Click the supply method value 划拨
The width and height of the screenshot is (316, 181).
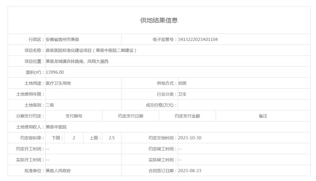tap(182, 83)
